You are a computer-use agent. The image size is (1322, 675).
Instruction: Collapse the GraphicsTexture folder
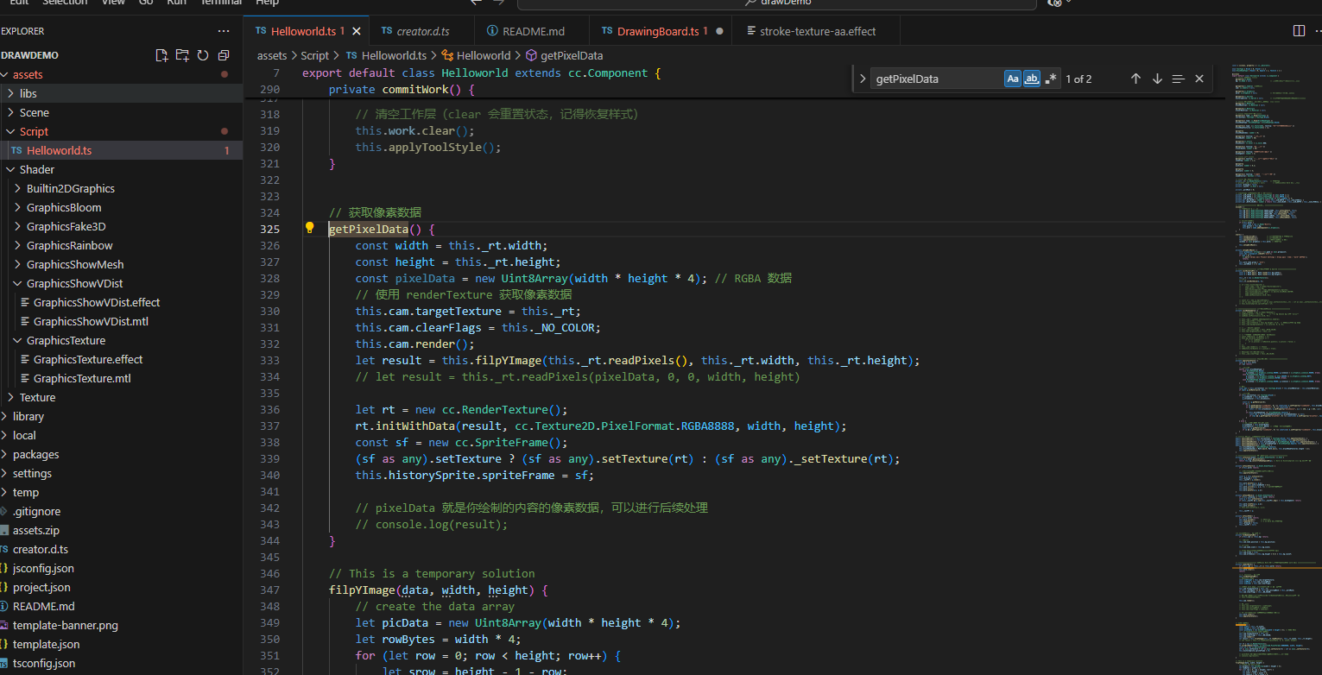click(17, 340)
